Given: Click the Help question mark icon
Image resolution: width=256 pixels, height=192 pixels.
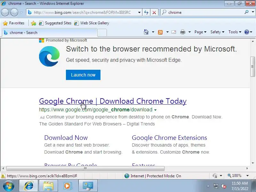Looking at the screenshot, I should [x=246, y=32].
